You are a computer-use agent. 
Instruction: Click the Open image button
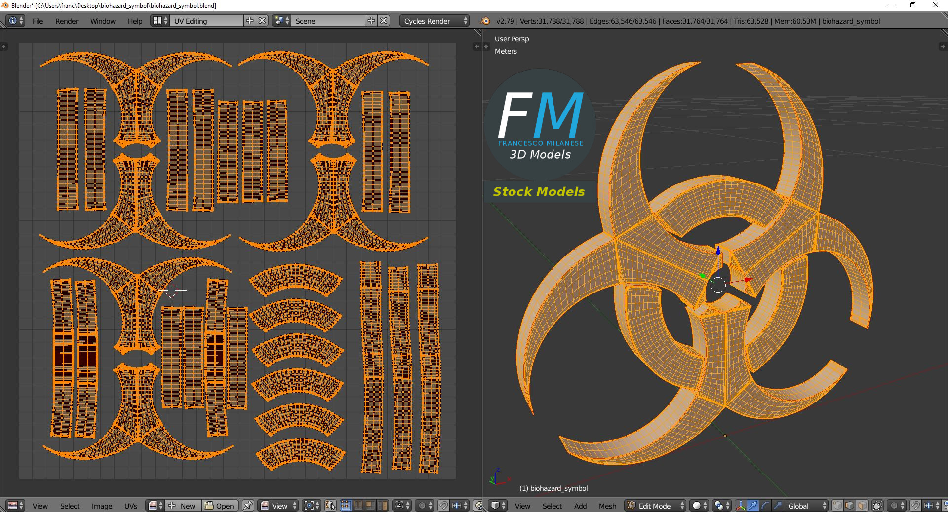(220, 506)
